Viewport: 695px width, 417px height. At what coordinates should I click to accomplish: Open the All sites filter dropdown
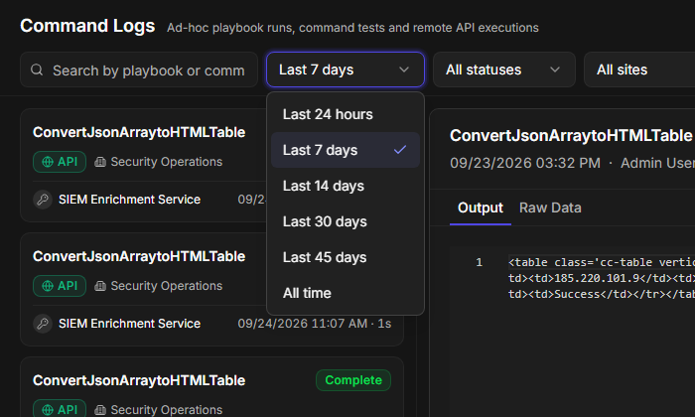[639, 69]
